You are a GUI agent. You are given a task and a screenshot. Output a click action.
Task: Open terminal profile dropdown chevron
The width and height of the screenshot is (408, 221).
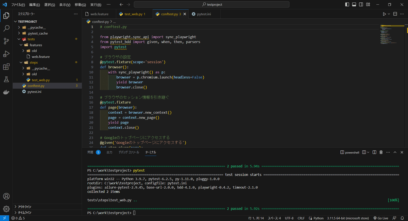click(x=367, y=152)
